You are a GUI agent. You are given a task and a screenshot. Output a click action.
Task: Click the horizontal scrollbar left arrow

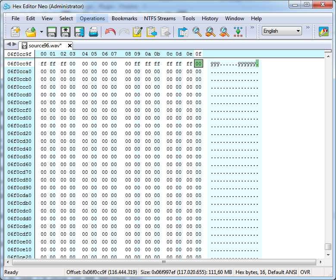click(8, 262)
